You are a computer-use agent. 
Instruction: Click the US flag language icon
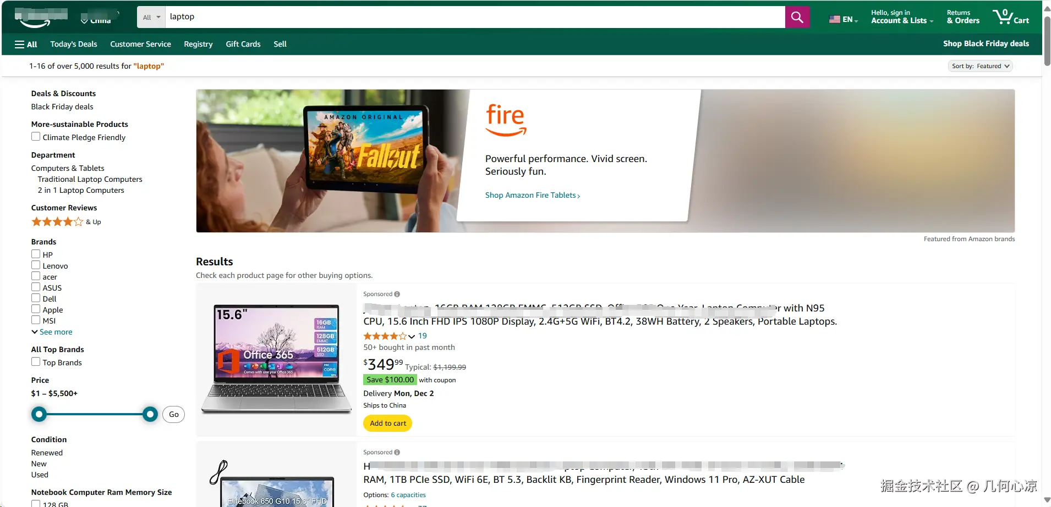pyautogui.click(x=835, y=19)
